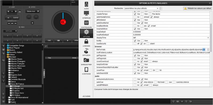Click the Play button on deck
The width and height of the screenshot is (213, 105).
tap(67, 40)
